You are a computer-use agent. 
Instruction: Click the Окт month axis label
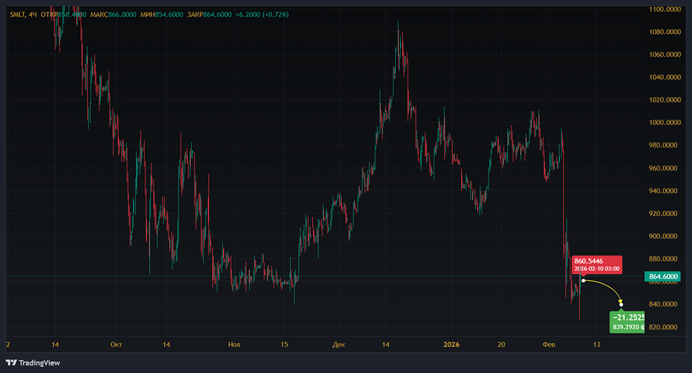click(116, 345)
